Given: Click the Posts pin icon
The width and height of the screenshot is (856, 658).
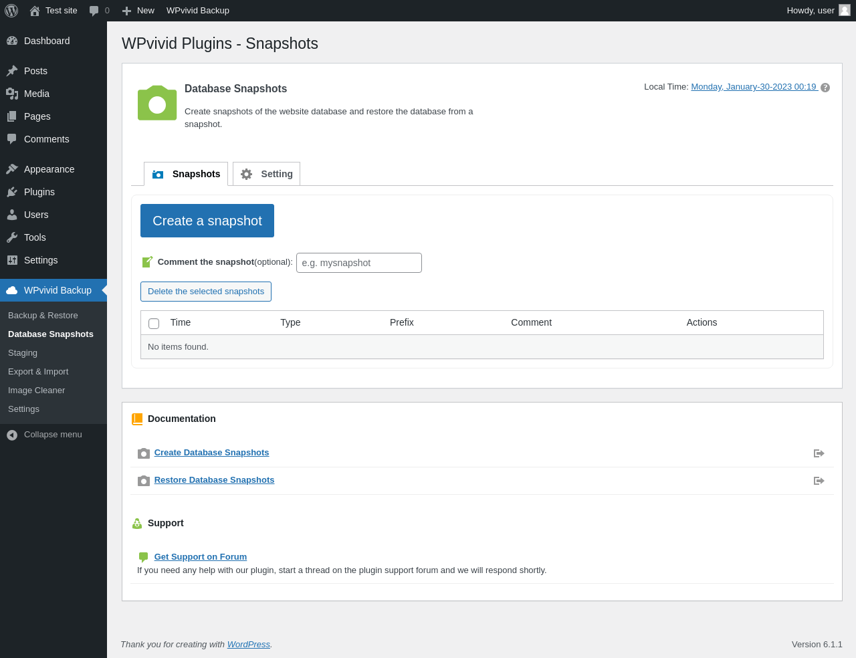Looking at the screenshot, I should click(12, 71).
